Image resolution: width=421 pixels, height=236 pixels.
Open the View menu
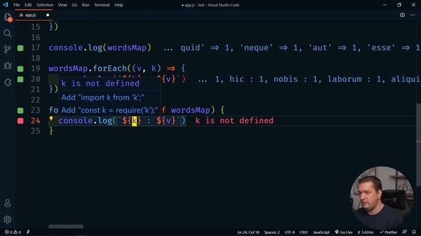tap(62, 5)
